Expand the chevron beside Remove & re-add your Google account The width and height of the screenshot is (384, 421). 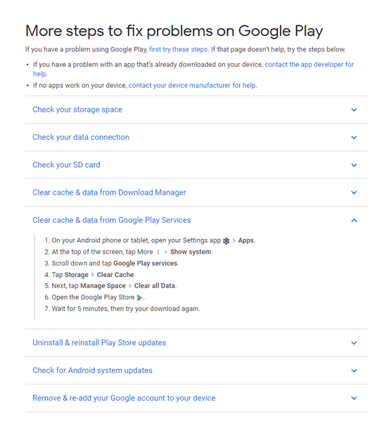coord(354,398)
